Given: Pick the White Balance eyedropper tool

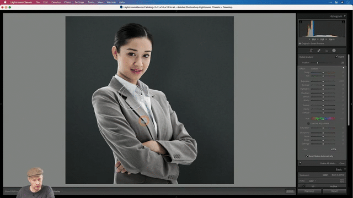Looking at the screenshot, I should coord(304,186).
